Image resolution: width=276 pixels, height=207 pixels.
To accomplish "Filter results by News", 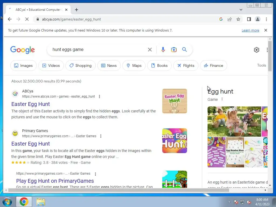I will coord(109,65).
